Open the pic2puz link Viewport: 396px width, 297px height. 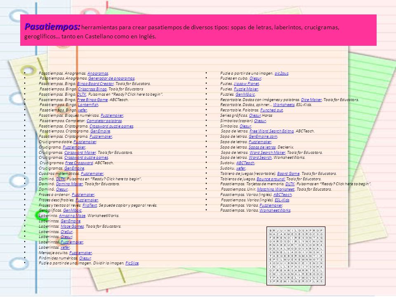pyautogui.click(x=282, y=73)
